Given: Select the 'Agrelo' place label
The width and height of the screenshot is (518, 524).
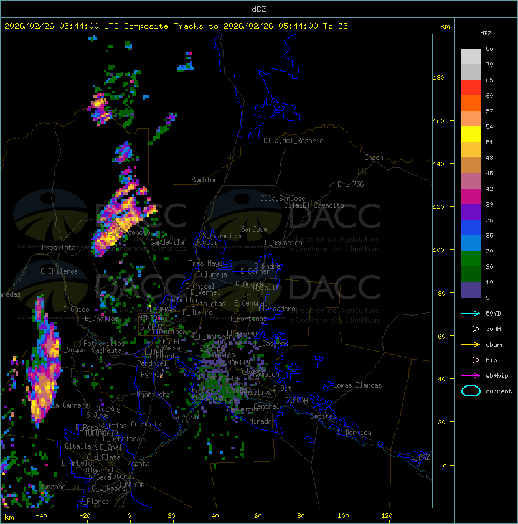Looking at the screenshot, I should coord(152,374).
